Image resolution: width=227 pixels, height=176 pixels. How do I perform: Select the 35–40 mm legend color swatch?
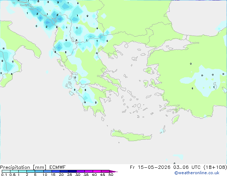pos(89,171)
